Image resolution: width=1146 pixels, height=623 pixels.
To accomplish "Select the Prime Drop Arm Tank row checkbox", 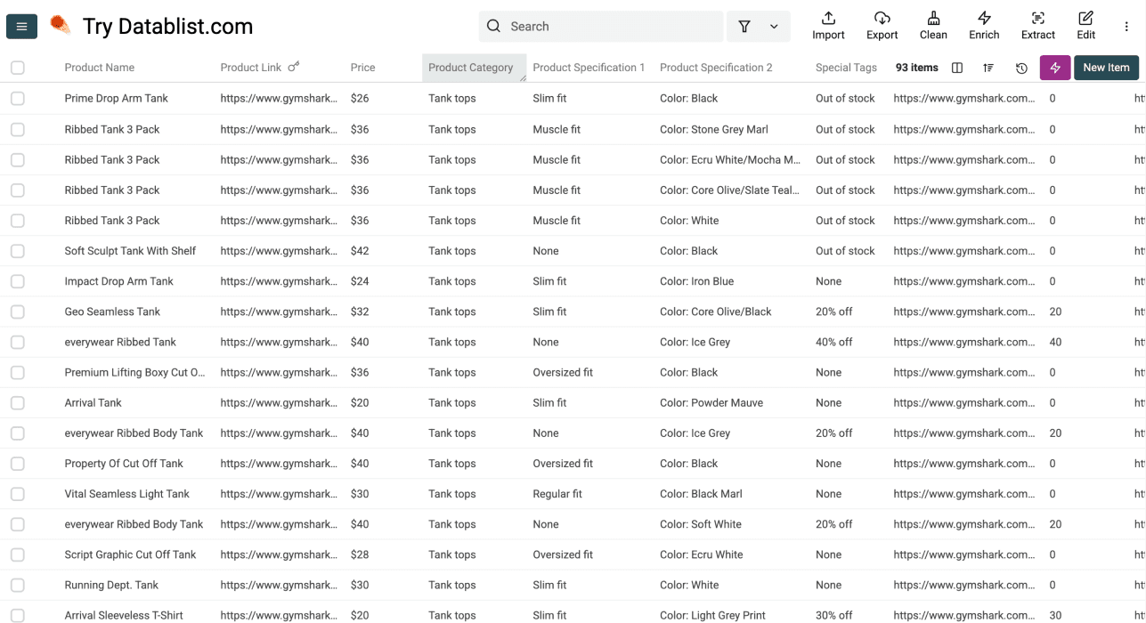I will 17,98.
